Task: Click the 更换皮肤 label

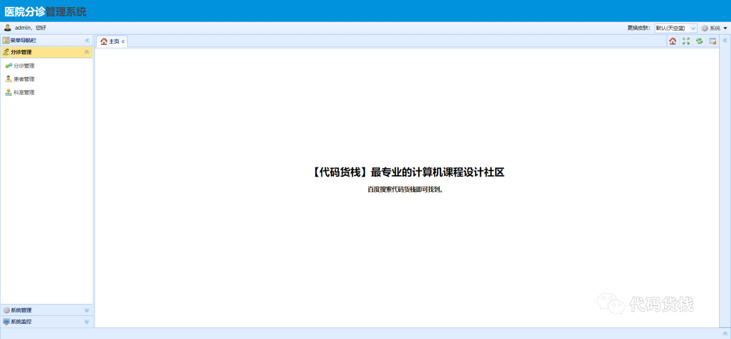Action: pyautogui.click(x=639, y=28)
